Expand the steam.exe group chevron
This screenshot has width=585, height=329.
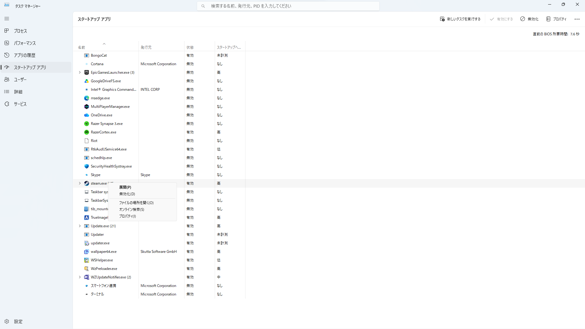point(80,183)
